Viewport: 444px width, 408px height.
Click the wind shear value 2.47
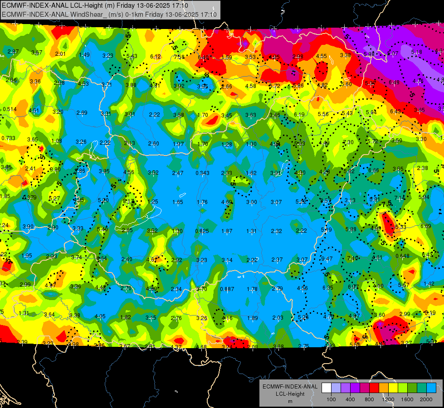(177, 173)
